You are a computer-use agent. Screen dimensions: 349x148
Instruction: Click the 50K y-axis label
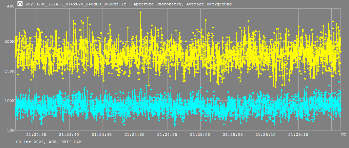point(12,130)
